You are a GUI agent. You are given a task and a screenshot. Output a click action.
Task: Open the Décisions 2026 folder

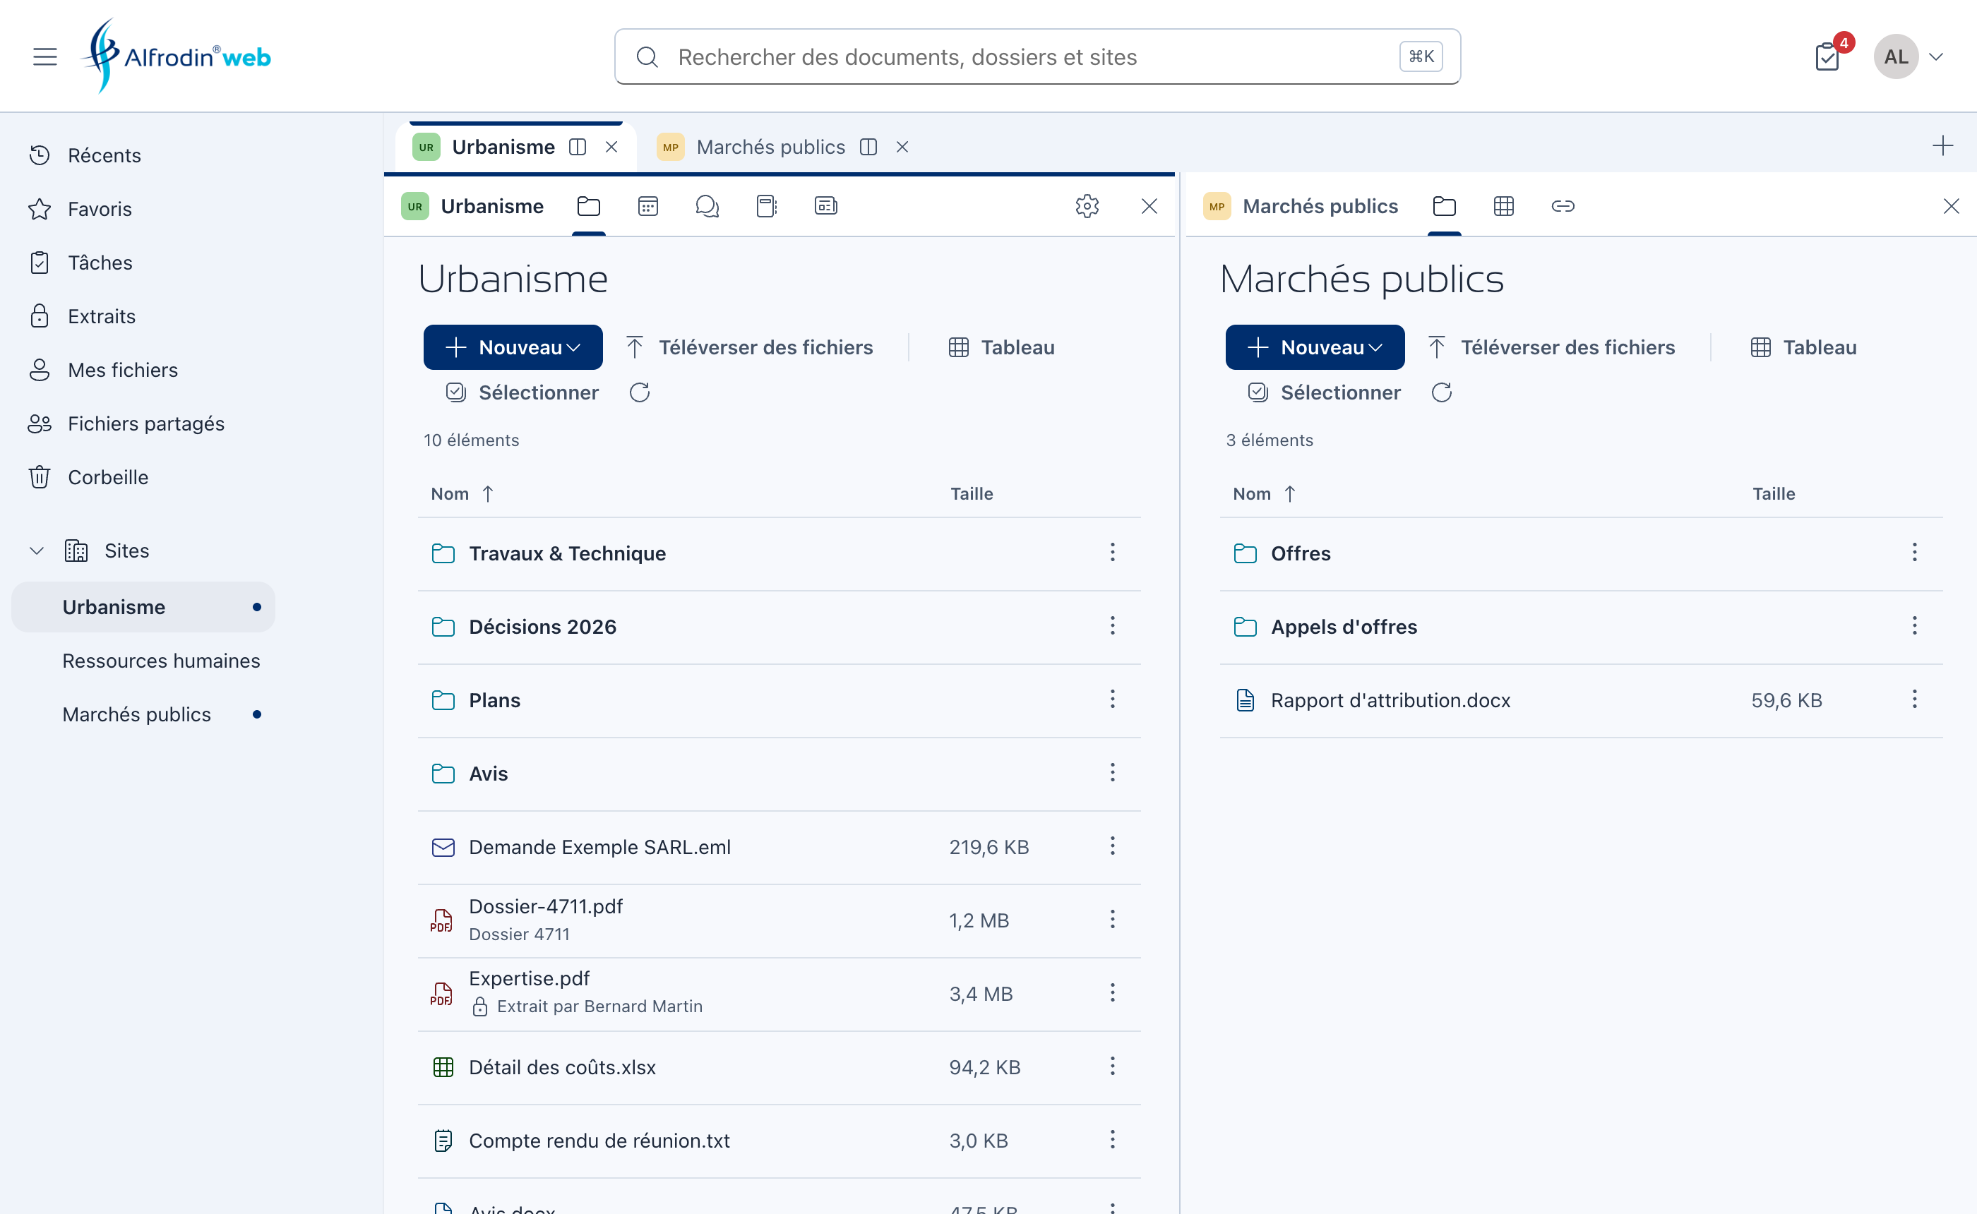pos(543,627)
